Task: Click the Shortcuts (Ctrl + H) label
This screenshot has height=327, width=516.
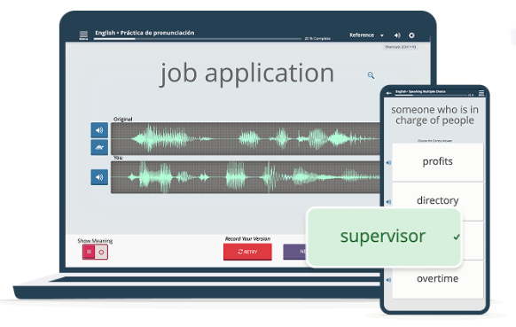Action: (401, 47)
